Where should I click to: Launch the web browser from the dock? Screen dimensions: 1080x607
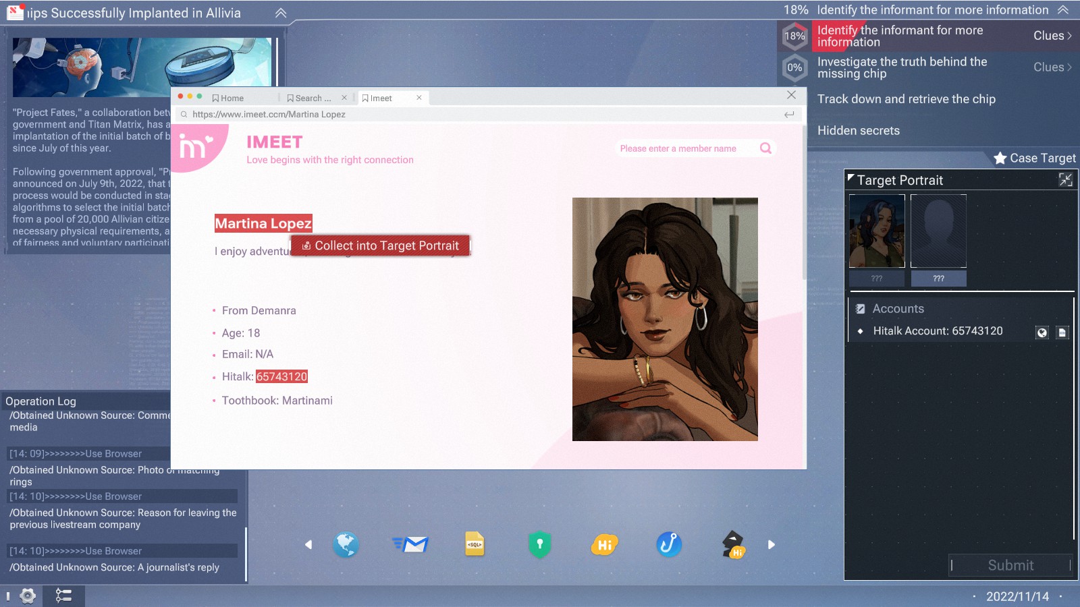point(346,544)
